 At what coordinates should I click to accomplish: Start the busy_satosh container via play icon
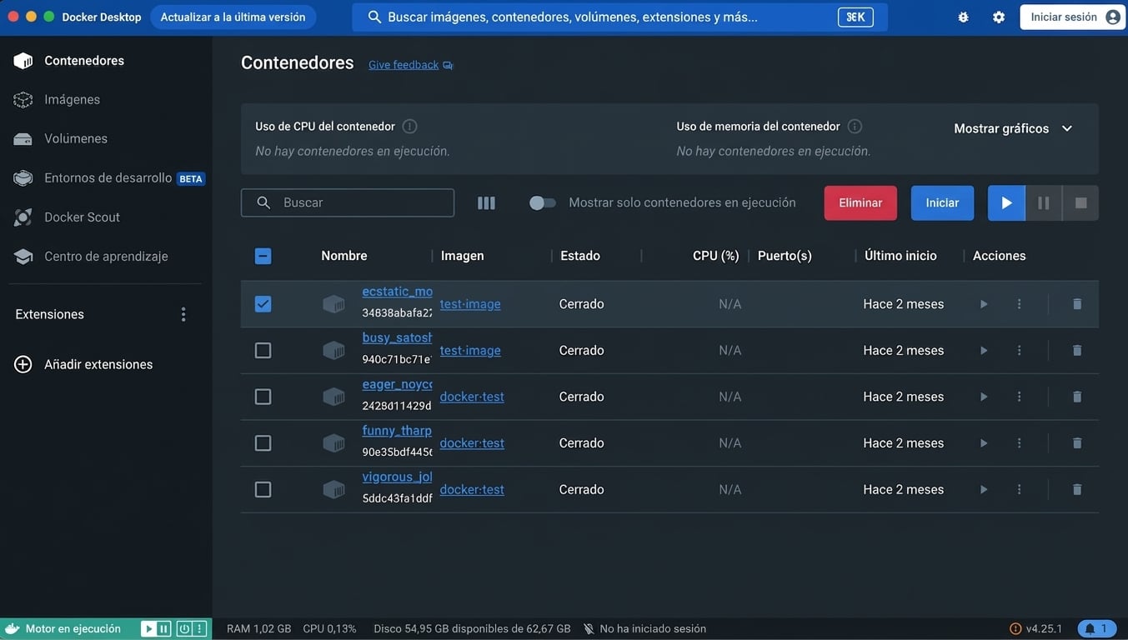(x=984, y=351)
